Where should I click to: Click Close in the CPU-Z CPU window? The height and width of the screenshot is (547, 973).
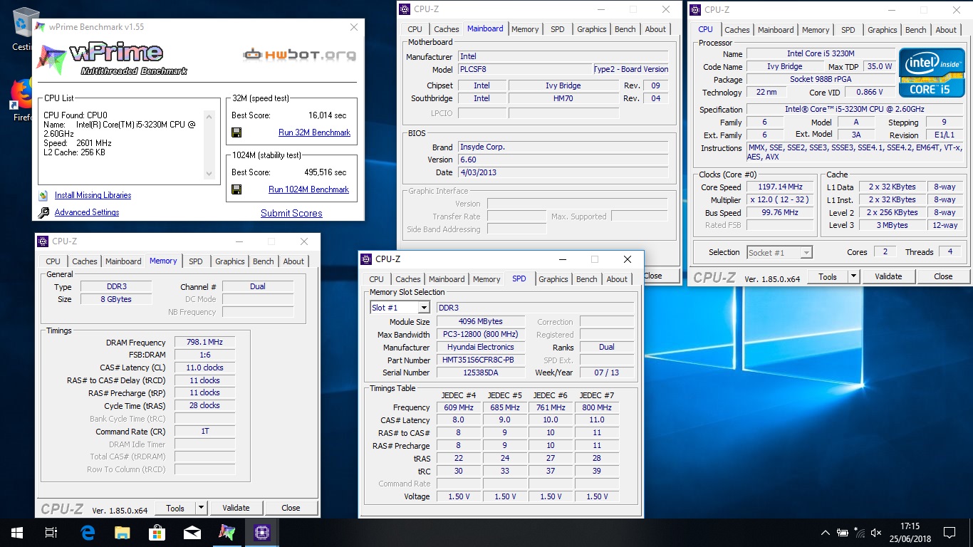tap(943, 276)
